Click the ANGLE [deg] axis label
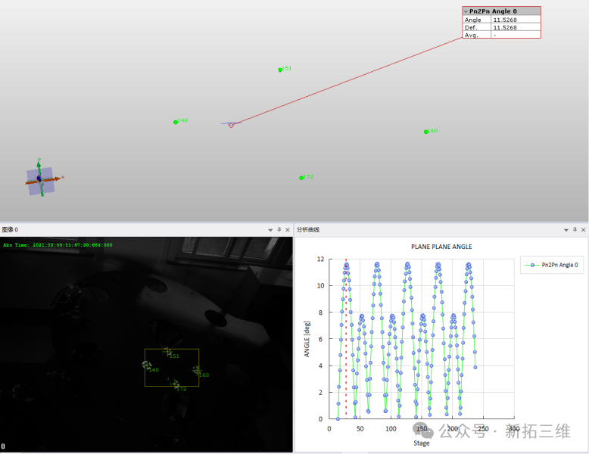The width and height of the screenshot is (589, 454). point(307,339)
